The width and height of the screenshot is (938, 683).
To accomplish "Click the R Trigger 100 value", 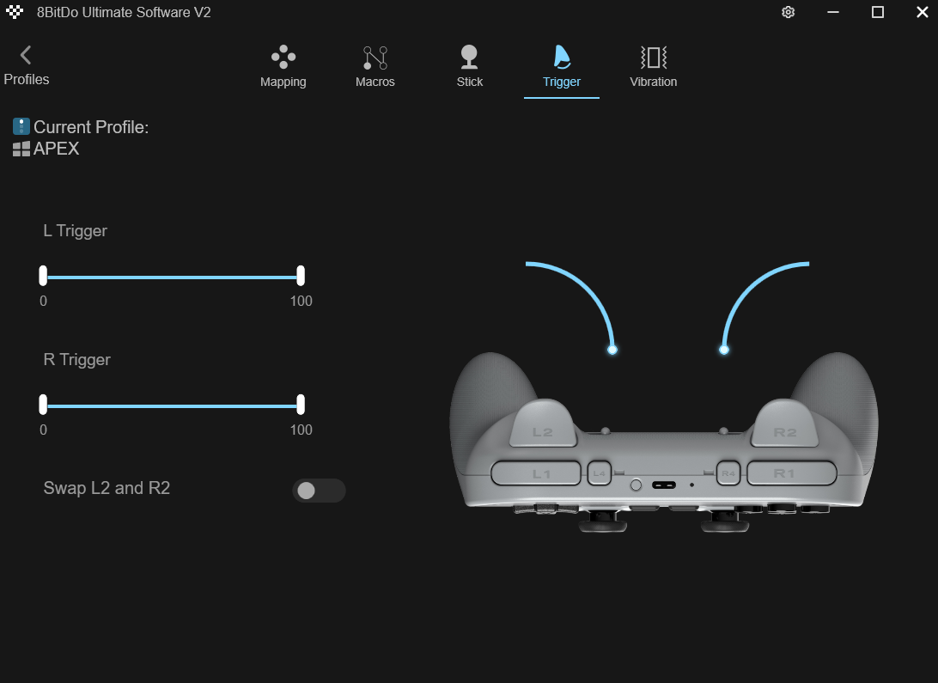I will click(x=301, y=430).
